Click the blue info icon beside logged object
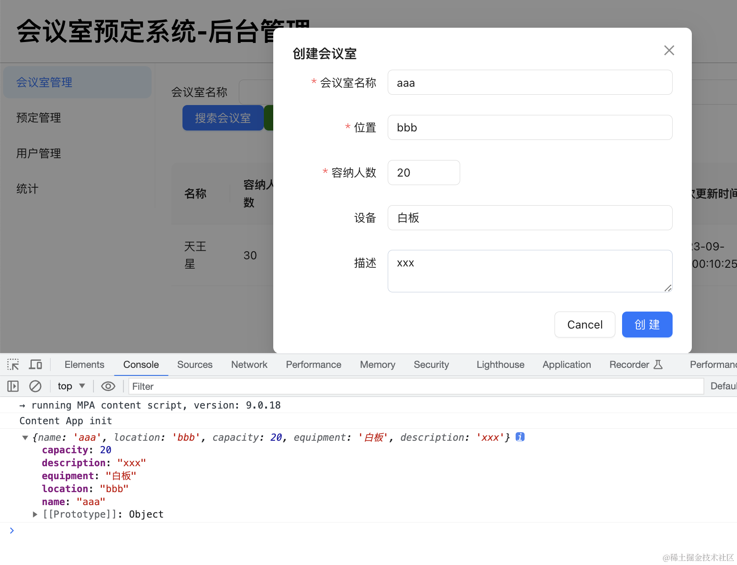 (520, 437)
